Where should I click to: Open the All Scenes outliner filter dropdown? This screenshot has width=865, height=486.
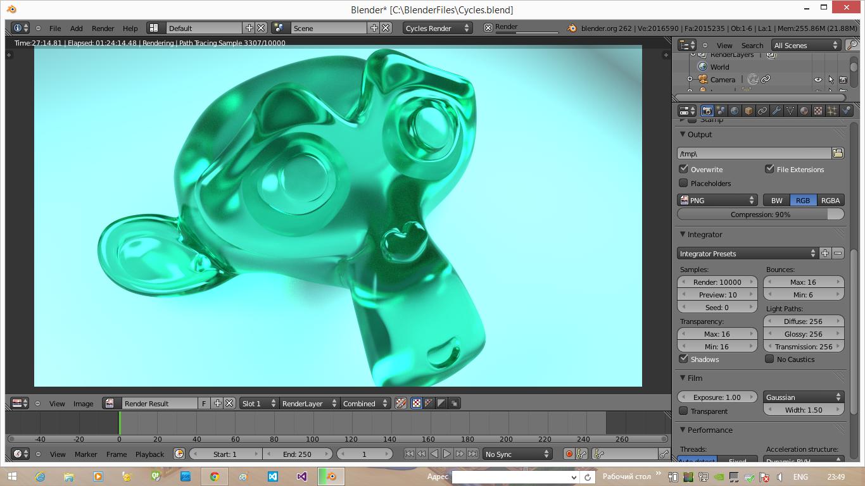[805, 45]
